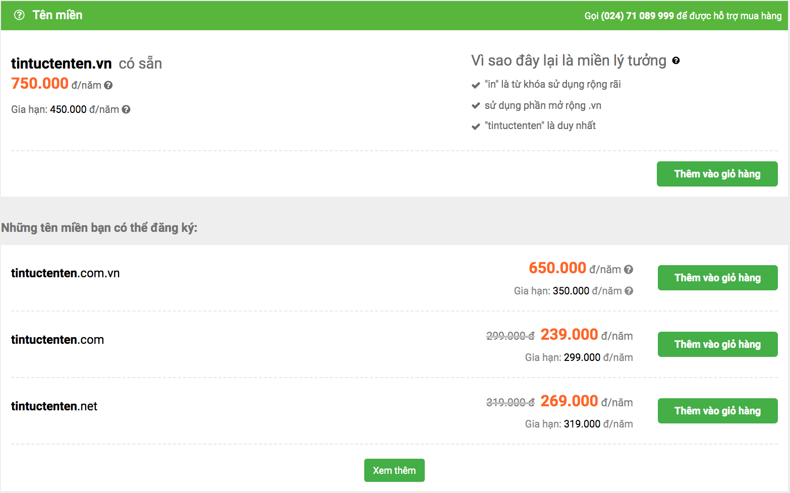Open help for the tintuctenten.com.vn price
Image resolution: width=790 pixels, height=493 pixels.
(x=628, y=270)
